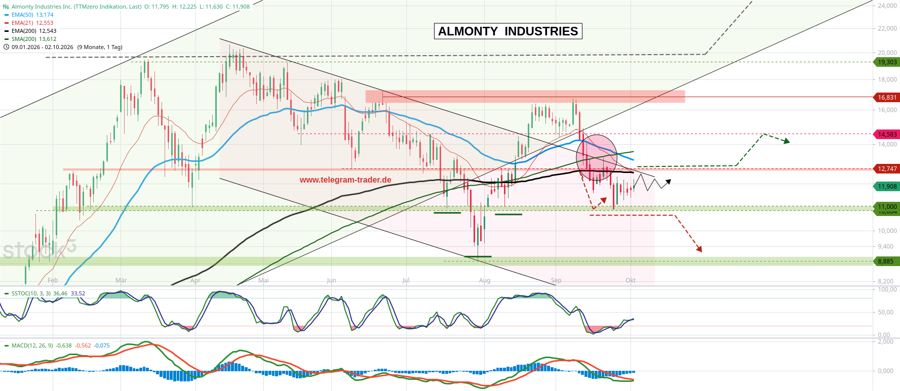Click the MACD(12, 26, 9) indicator legend
Screen dimensions: 900x391
coord(57,345)
